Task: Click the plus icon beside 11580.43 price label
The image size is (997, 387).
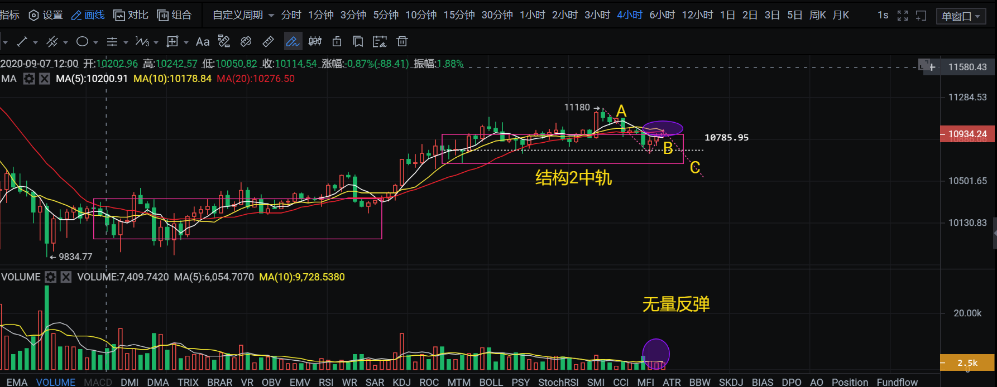Action: coord(932,67)
